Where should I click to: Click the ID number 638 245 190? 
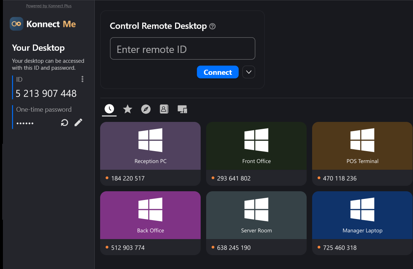(x=234, y=248)
